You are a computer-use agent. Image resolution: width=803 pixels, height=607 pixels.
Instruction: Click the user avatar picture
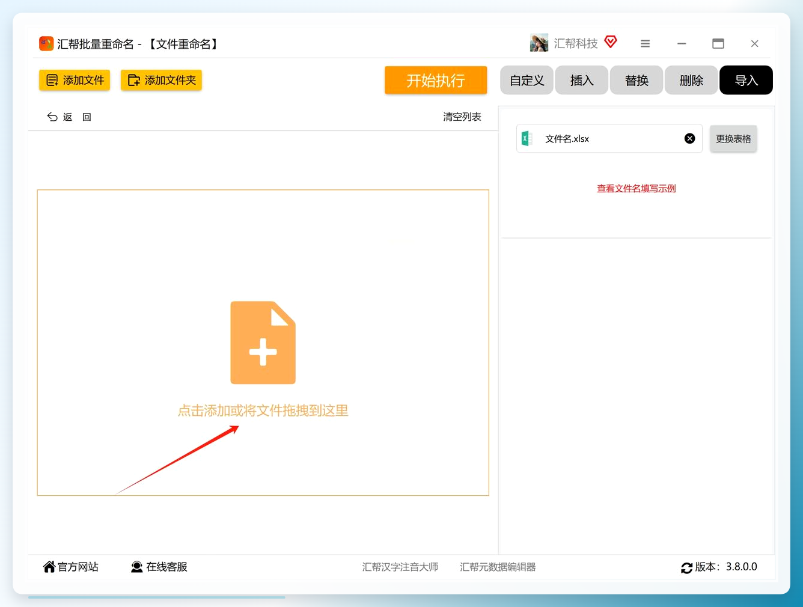point(539,43)
